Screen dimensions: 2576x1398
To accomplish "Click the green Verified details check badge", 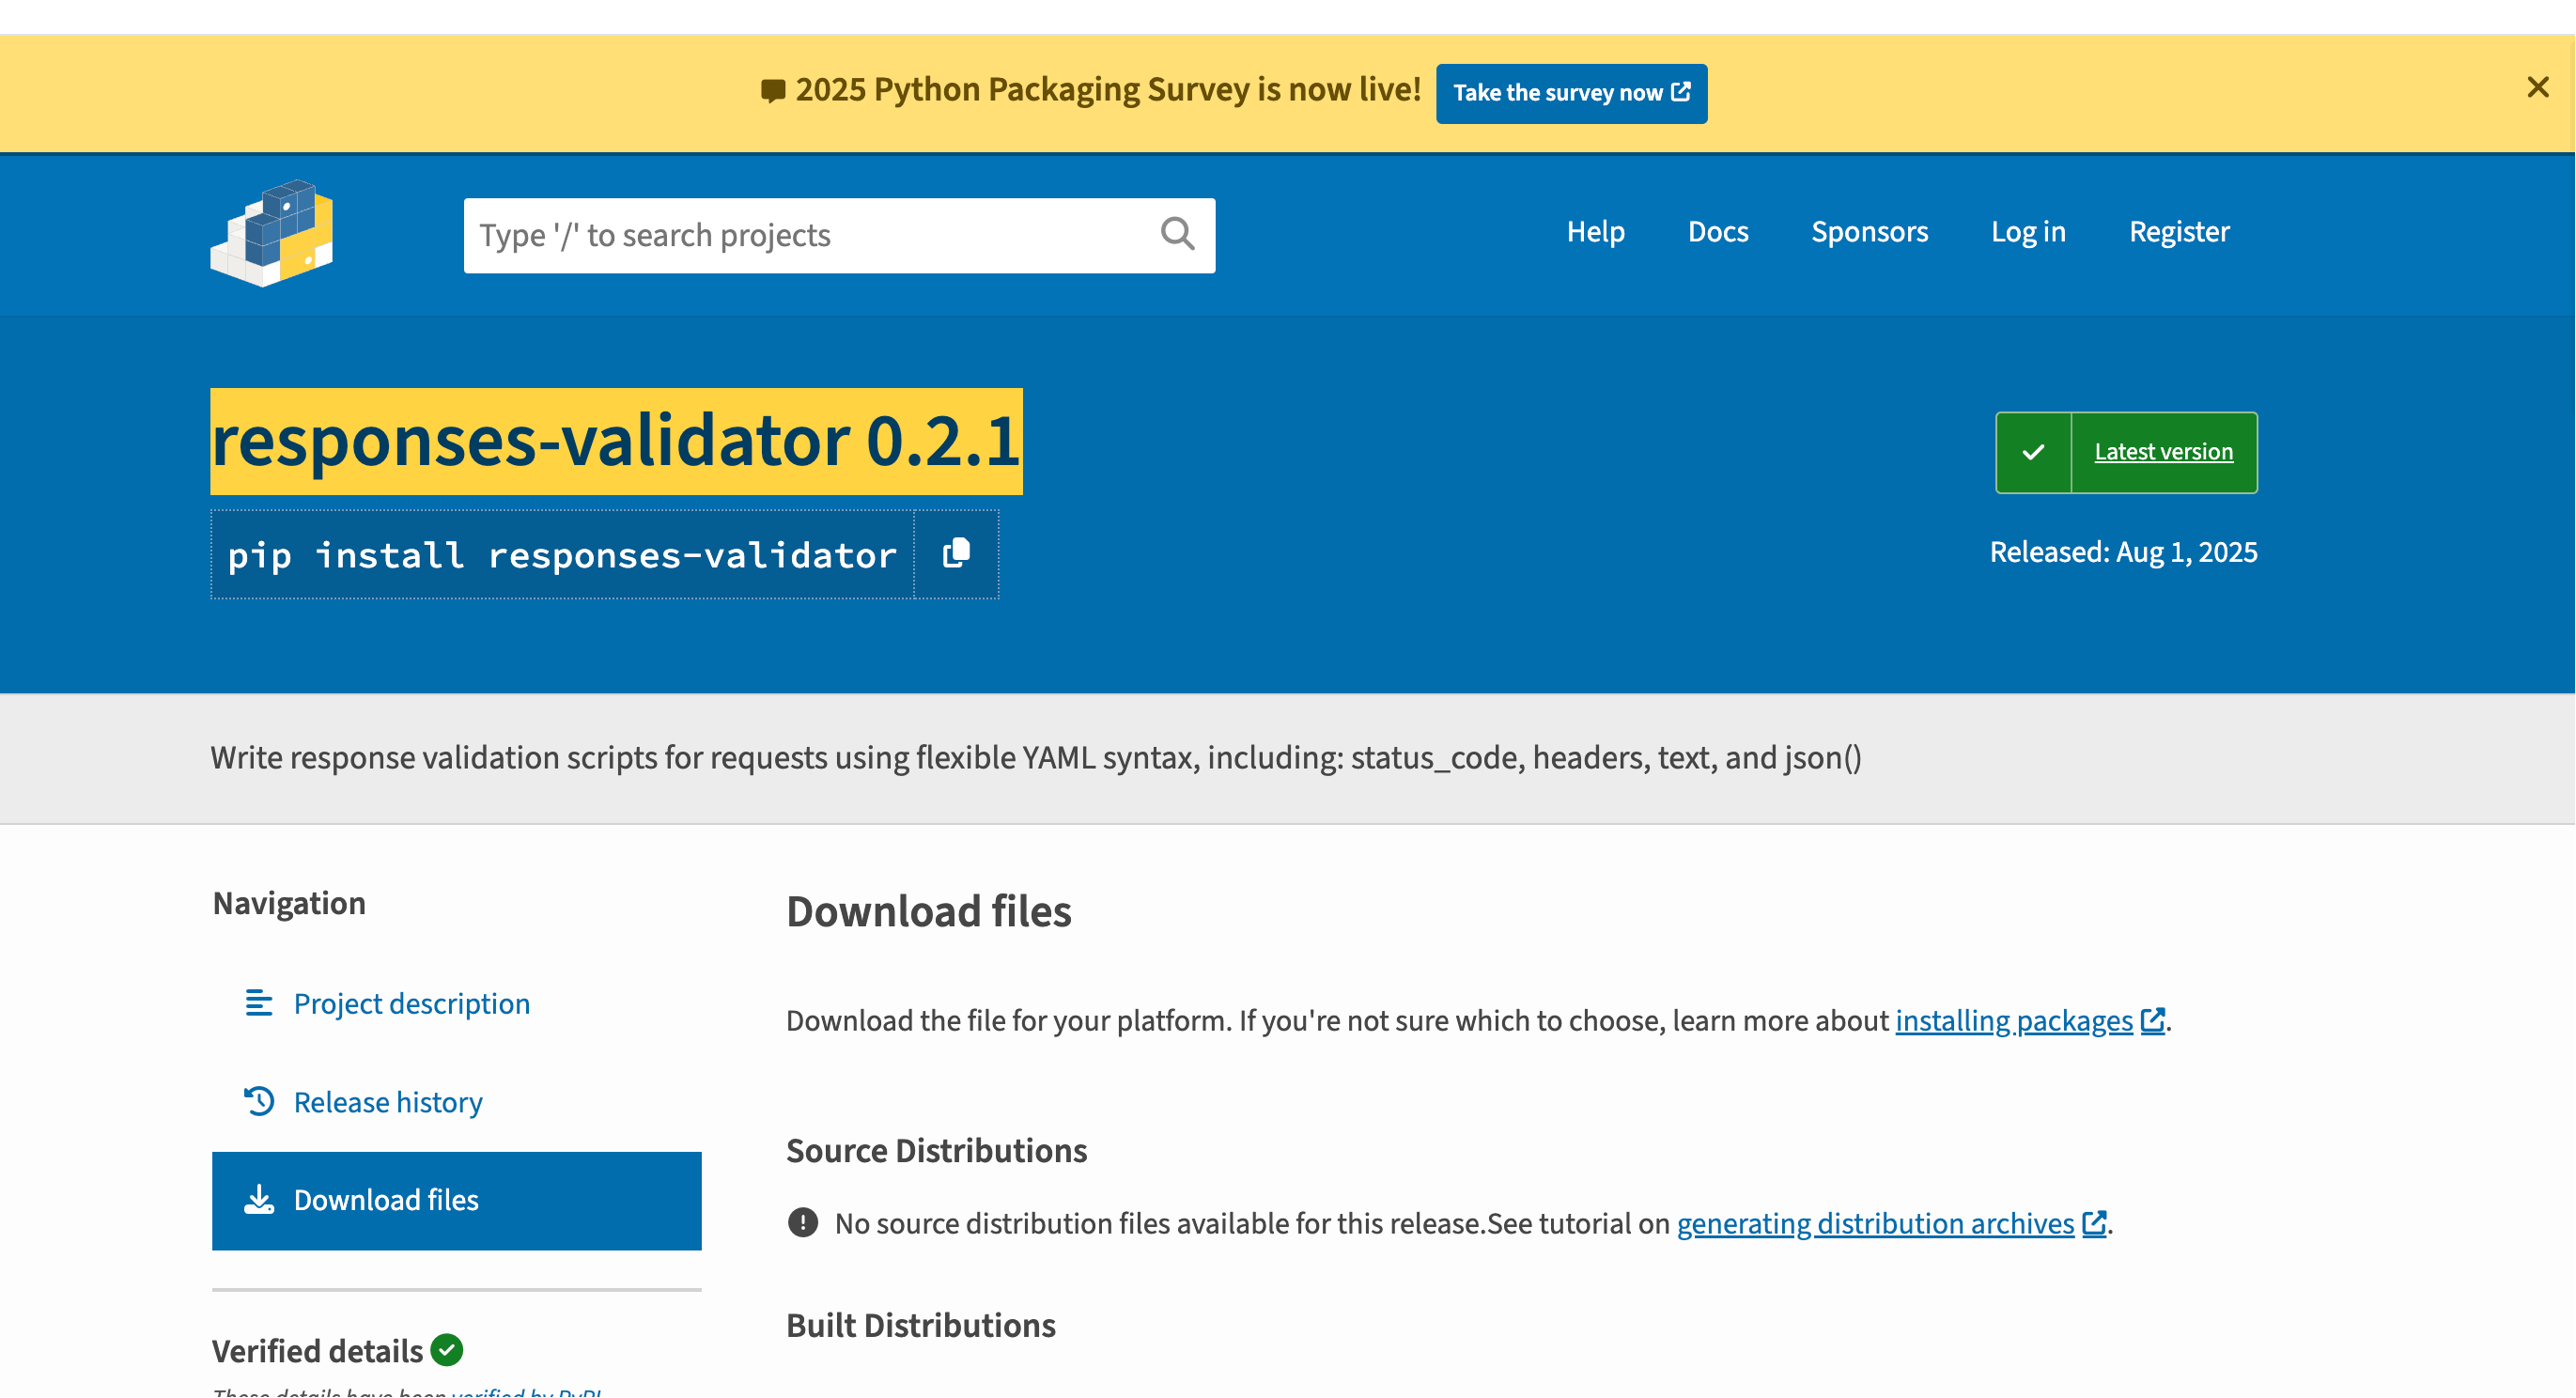I will (447, 1350).
